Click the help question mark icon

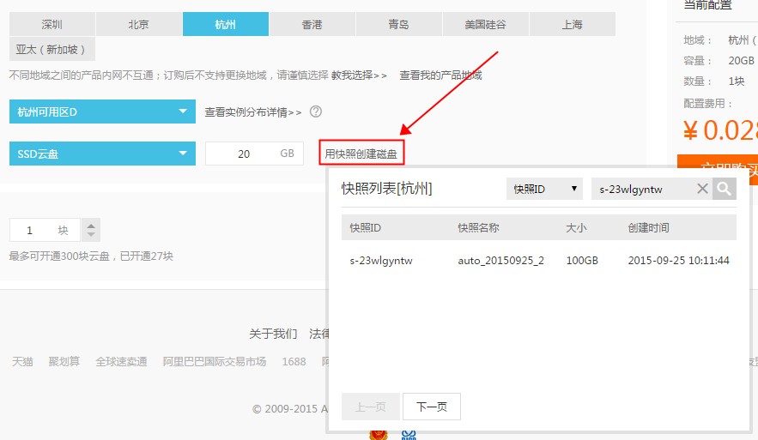(316, 112)
